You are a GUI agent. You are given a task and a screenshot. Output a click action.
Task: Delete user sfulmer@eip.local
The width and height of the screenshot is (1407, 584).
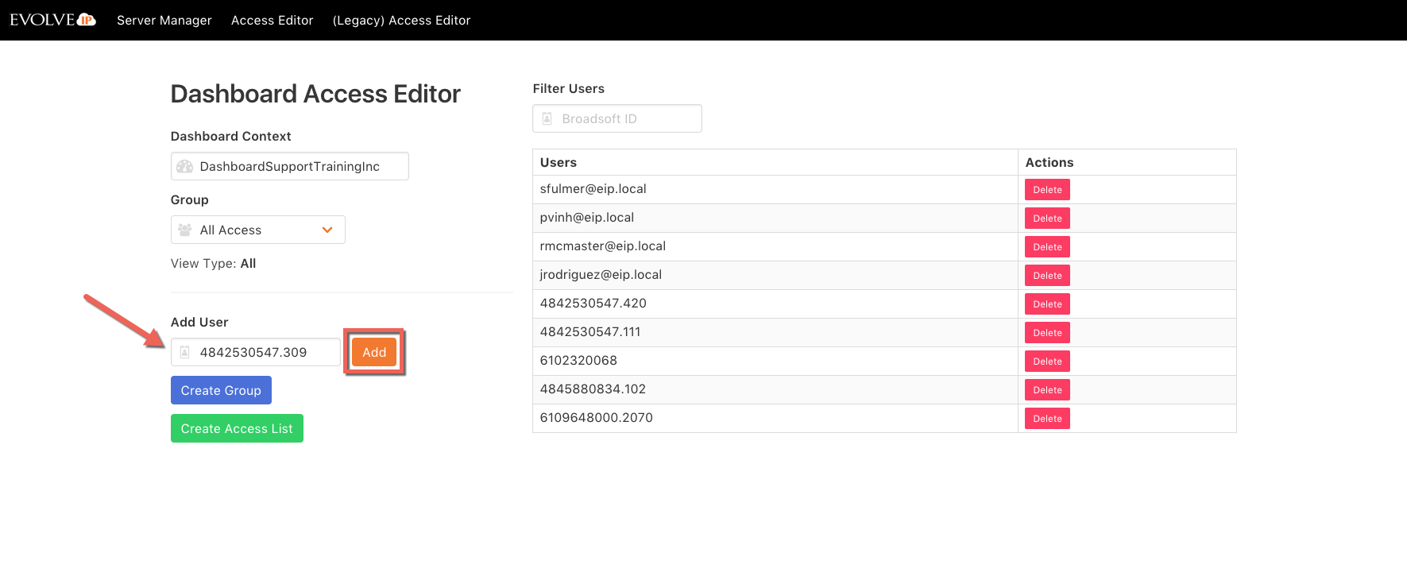[x=1047, y=190]
